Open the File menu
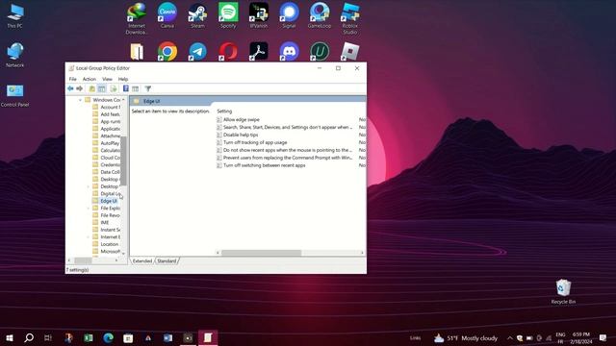This screenshot has width=616, height=346. (x=73, y=79)
